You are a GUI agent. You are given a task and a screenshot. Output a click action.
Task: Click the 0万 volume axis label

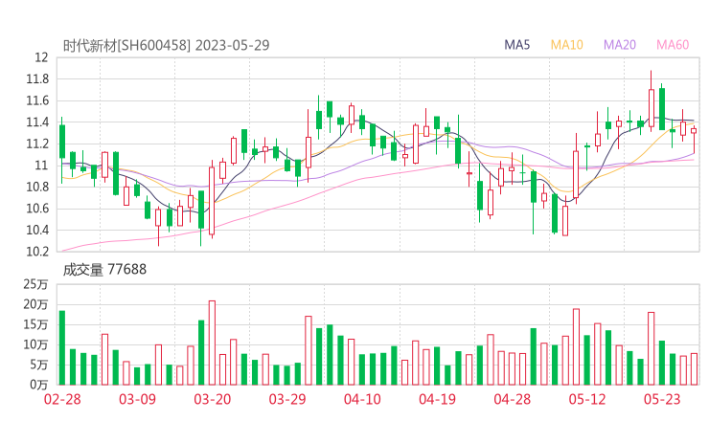point(39,385)
